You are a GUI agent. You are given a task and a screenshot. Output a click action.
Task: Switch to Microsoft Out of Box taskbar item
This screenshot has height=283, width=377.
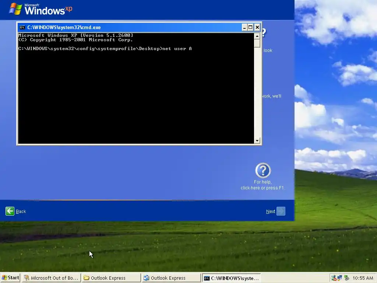(51, 278)
